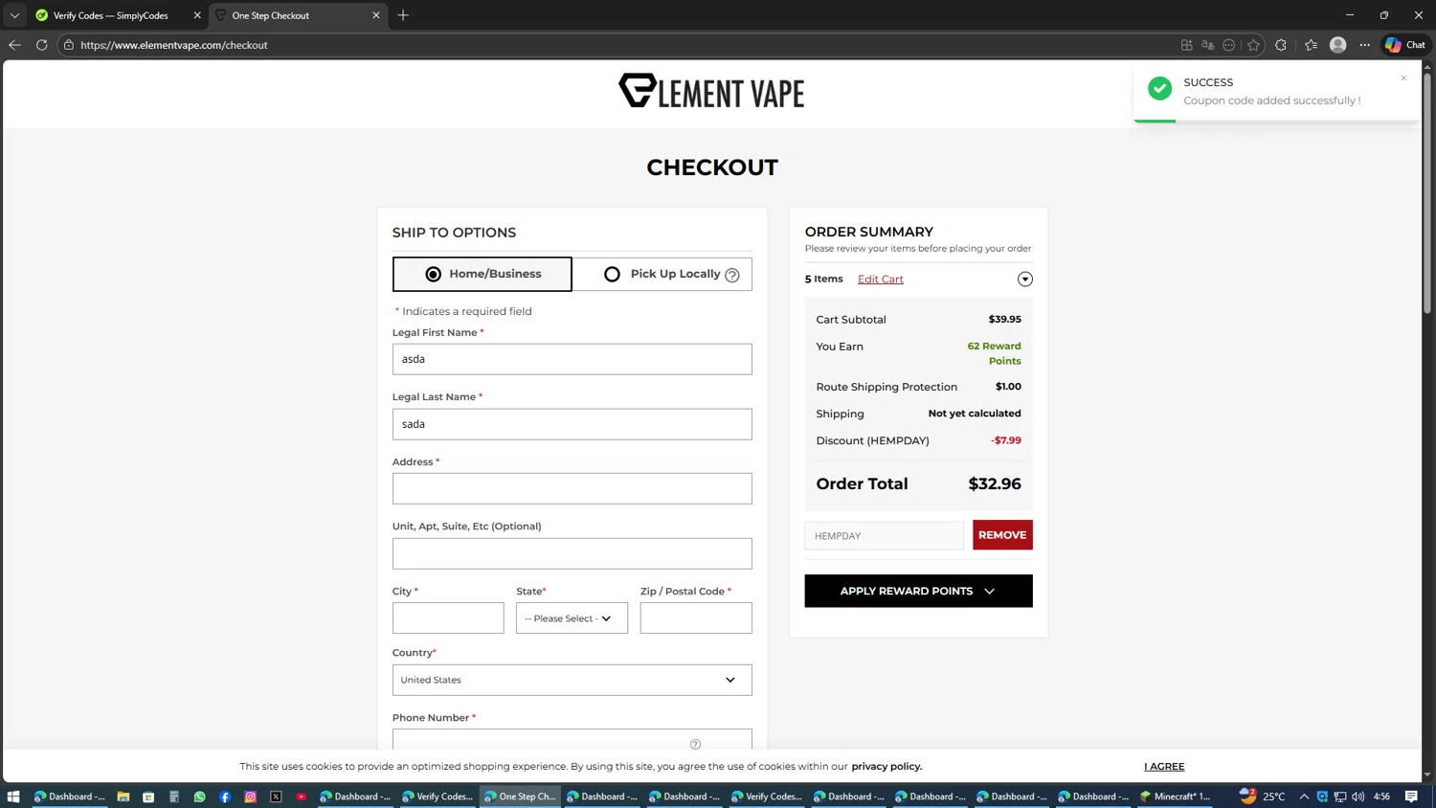This screenshot has width=1436, height=808.
Task: Click the Order Total $32.96 amount
Action: click(995, 483)
